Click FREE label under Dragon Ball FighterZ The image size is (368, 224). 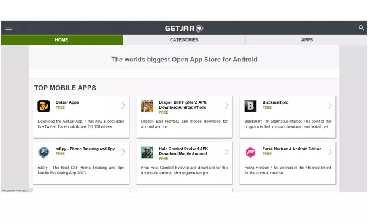point(164,112)
